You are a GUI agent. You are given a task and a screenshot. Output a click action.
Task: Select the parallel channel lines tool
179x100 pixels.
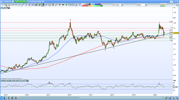[x=29, y=5]
